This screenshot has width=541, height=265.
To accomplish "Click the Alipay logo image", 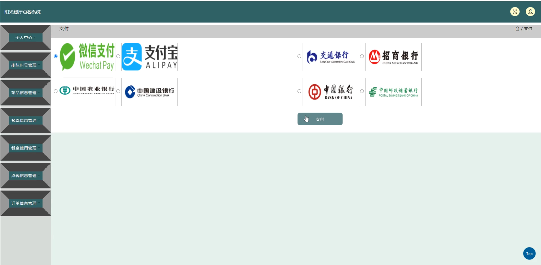I will click(149, 57).
